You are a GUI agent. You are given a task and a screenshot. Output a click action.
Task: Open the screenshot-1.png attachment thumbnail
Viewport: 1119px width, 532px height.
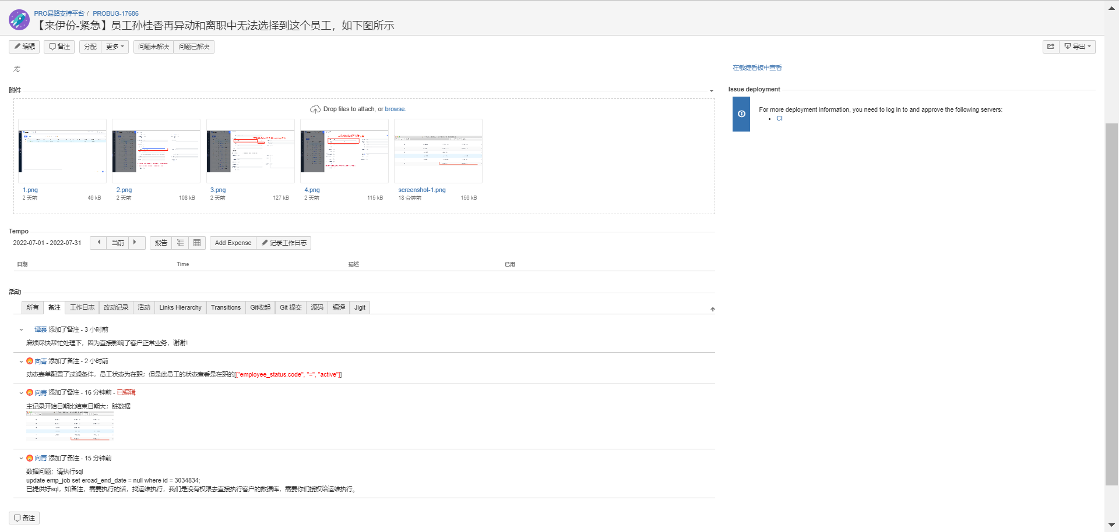(x=438, y=151)
